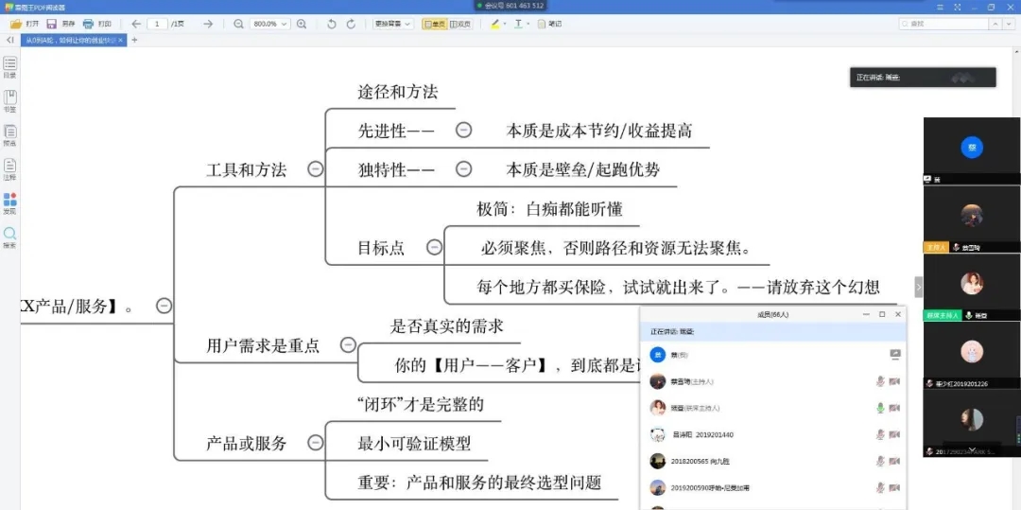Collapse the left sidebar with arrow icon
This screenshot has width=1021, height=510.
[9, 40]
